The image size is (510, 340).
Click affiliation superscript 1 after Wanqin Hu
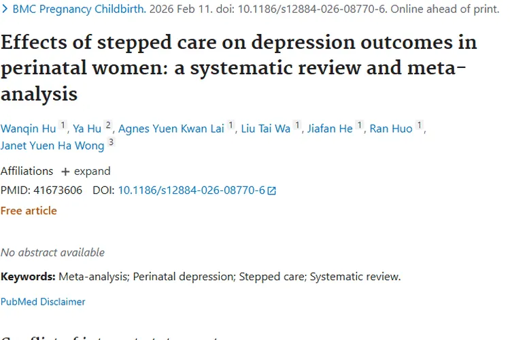tap(63, 126)
